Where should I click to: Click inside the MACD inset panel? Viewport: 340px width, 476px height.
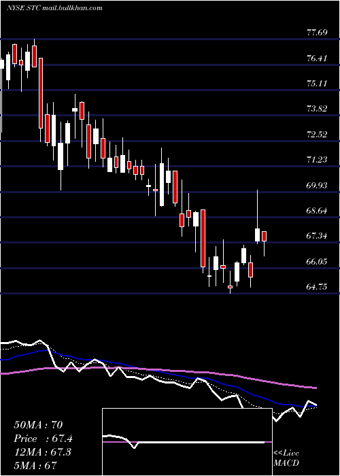click(187, 442)
